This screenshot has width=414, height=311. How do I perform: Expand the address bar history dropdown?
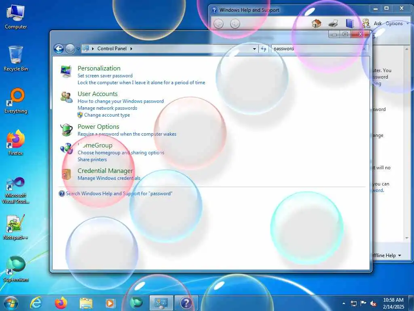(x=254, y=49)
